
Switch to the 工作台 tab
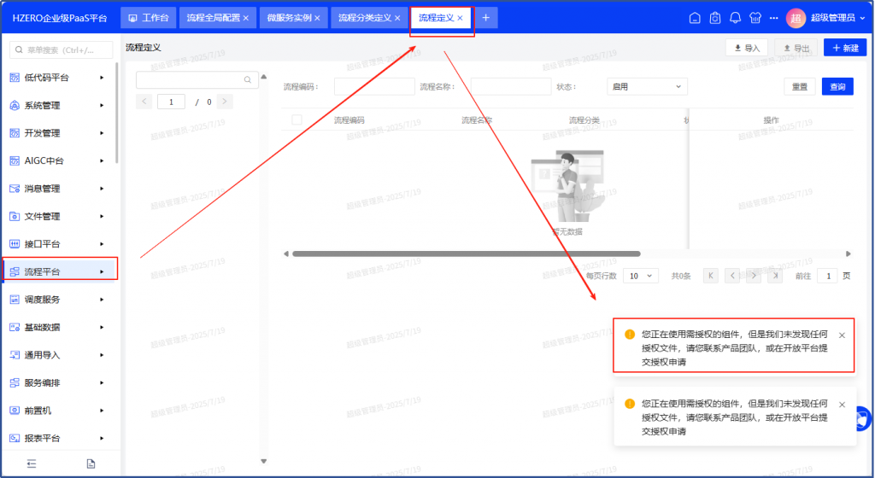point(149,18)
